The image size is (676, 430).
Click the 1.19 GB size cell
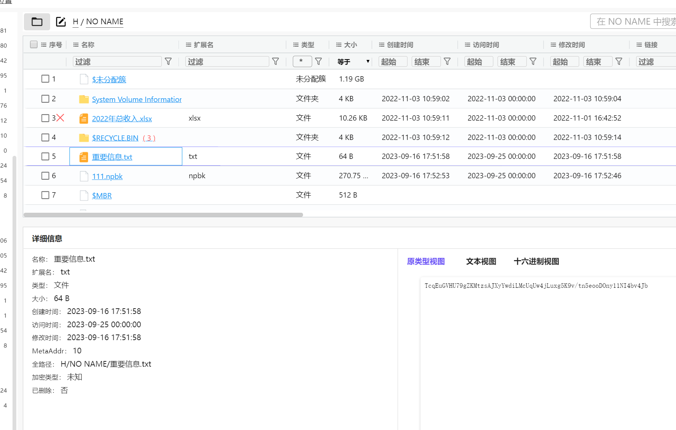351,79
